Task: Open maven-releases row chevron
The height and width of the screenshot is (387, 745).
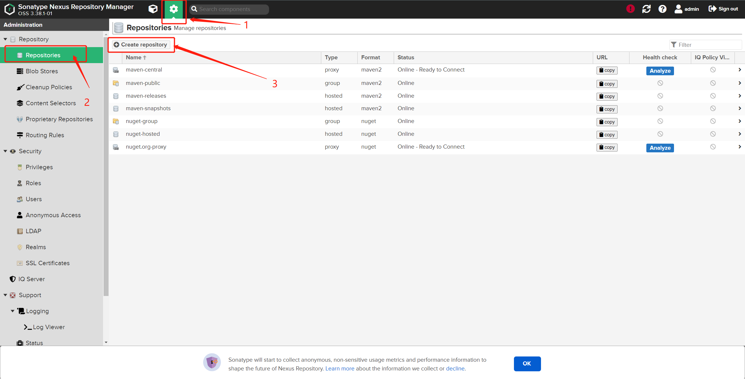Action: click(739, 96)
